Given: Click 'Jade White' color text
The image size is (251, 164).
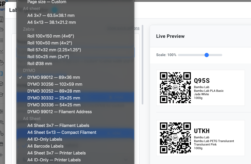Looking at the screenshot, I should pos(201,94).
